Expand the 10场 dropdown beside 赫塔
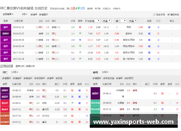Screen dimensions: 181x131 [105, 72]
